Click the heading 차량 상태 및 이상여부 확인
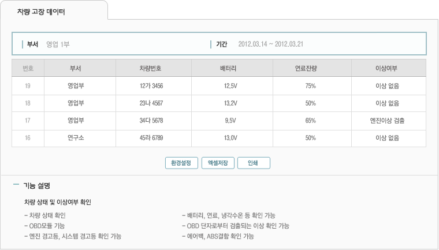Image resolution: width=439 pixels, height=250 pixels. 58,202
